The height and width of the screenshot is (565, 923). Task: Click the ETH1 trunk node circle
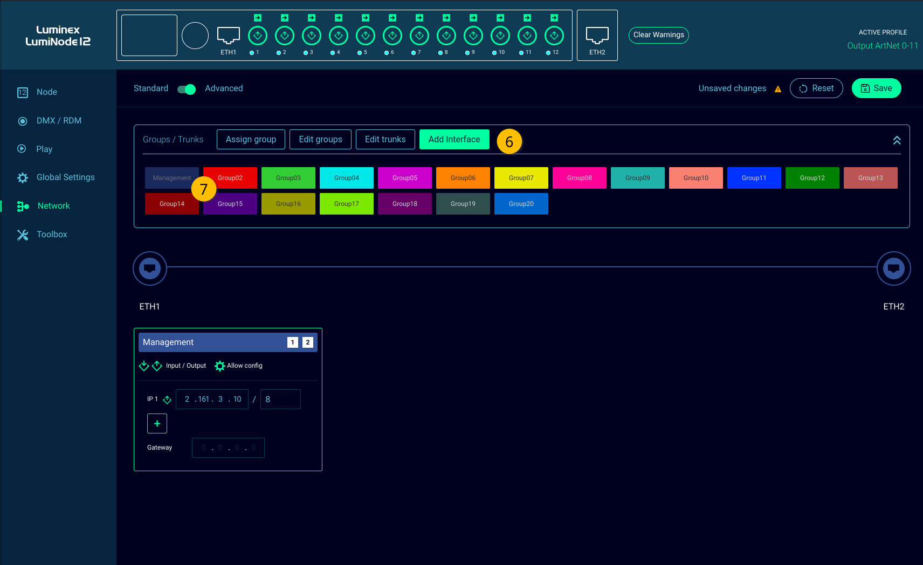click(150, 268)
